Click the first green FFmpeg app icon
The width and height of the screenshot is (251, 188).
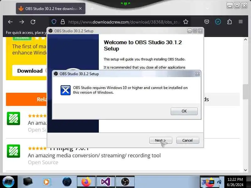click(13, 118)
